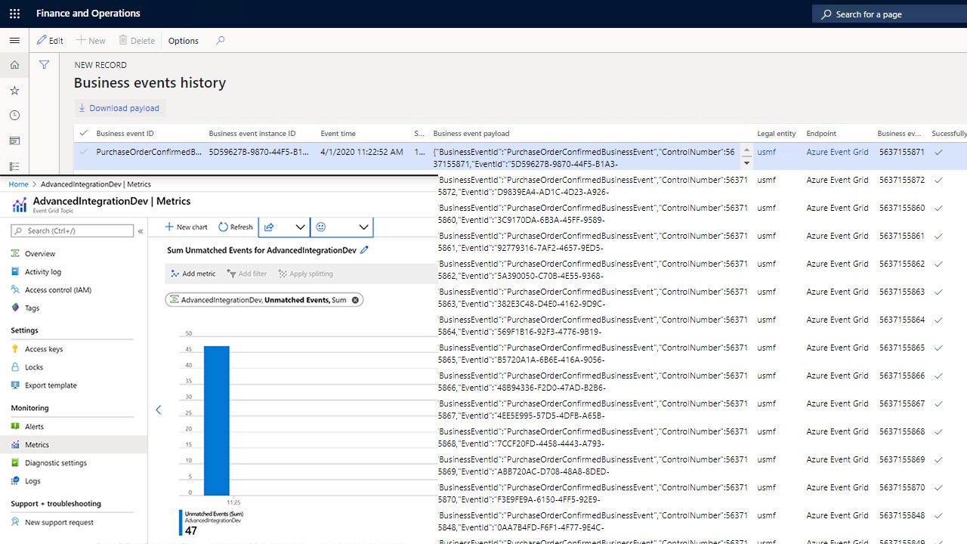
Task: Open the app launcher waffle icon
Action: pos(14,14)
